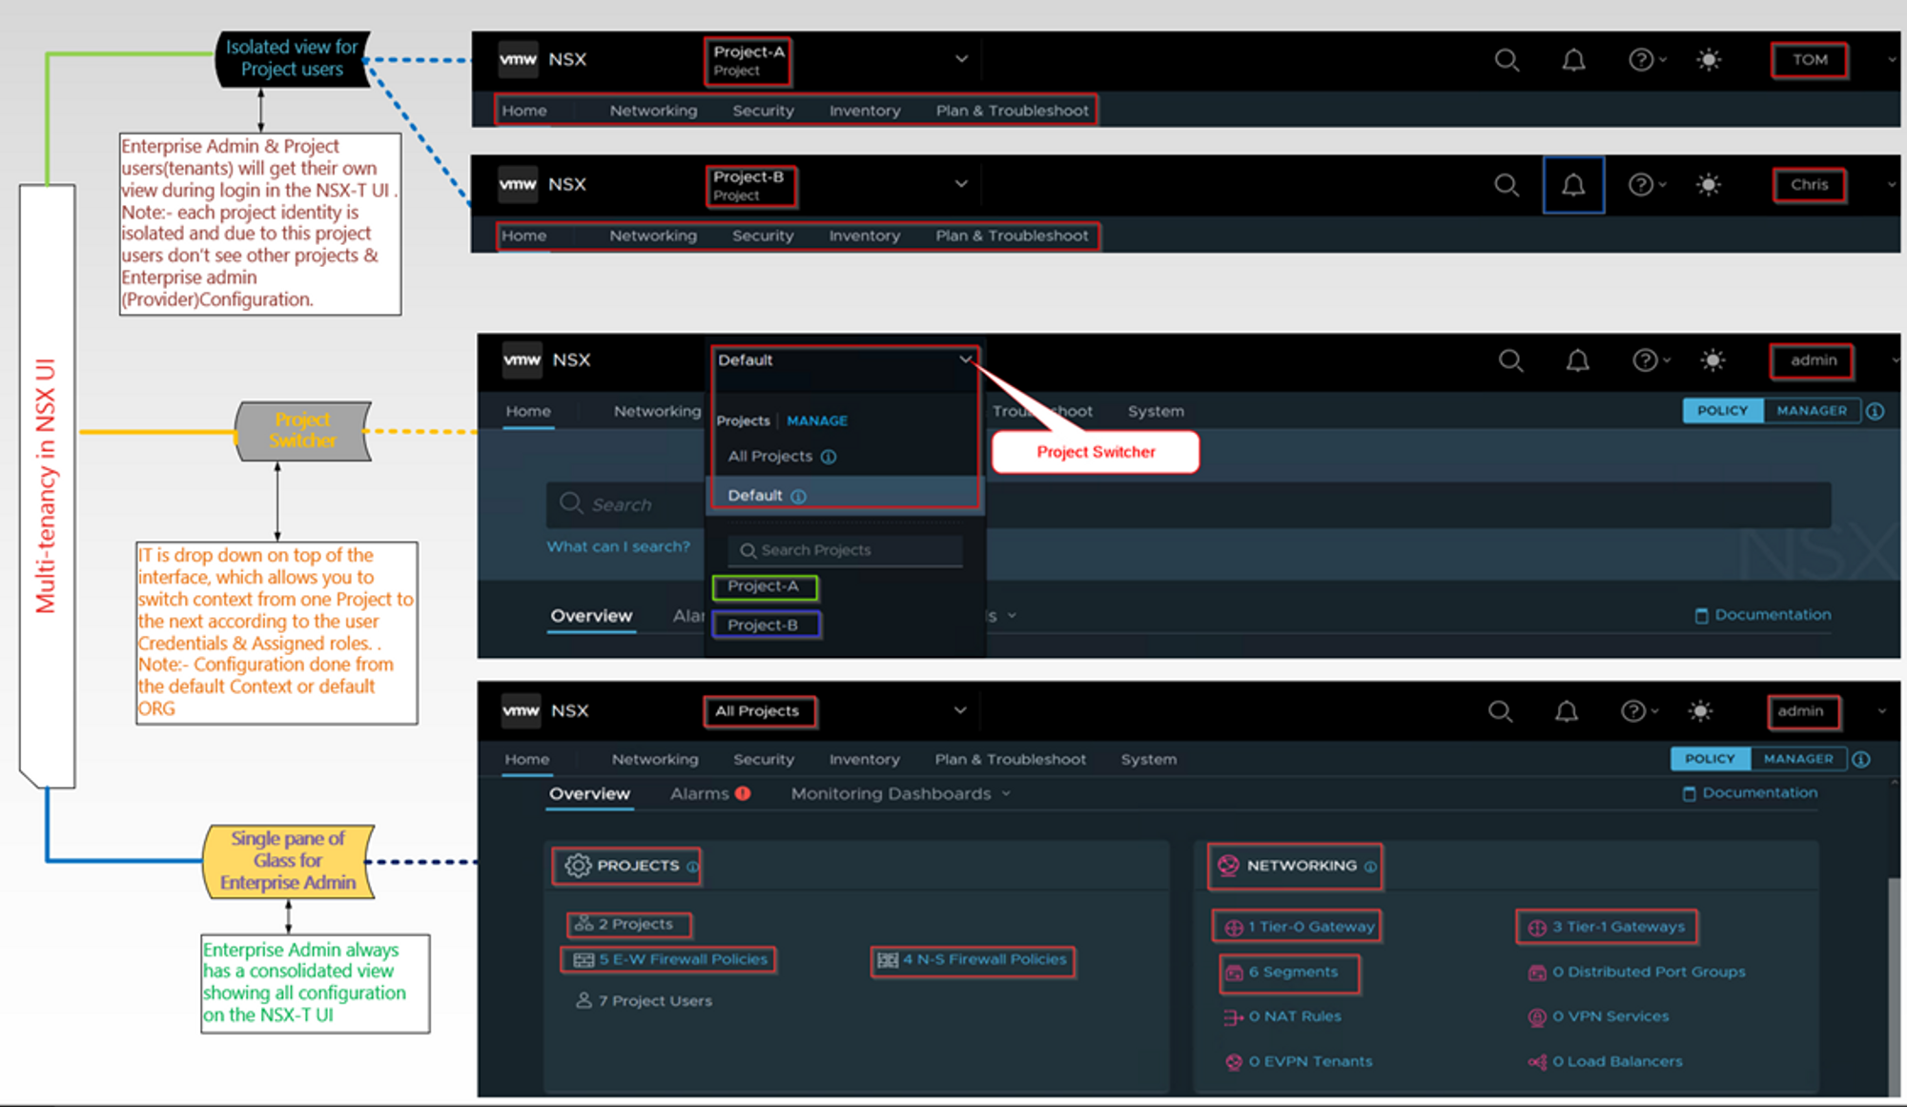The width and height of the screenshot is (1907, 1107).
Task: Click the NETWORKING widget icon
Action: (1228, 866)
